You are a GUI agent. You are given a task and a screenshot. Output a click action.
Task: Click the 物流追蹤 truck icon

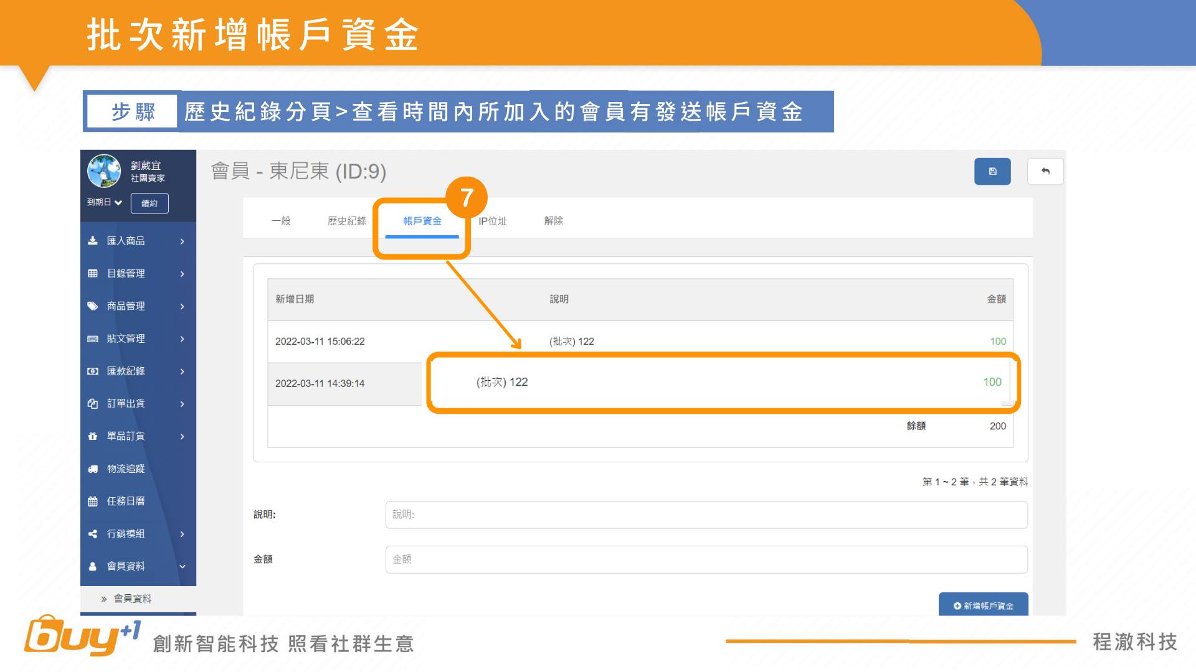pos(93,469)
